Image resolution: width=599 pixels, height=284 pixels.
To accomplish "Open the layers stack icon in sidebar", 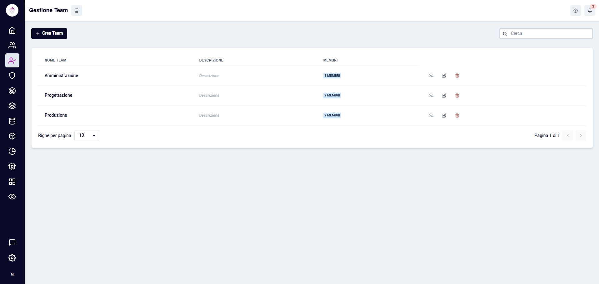I will pyautogui.click(x=12, y=106).
